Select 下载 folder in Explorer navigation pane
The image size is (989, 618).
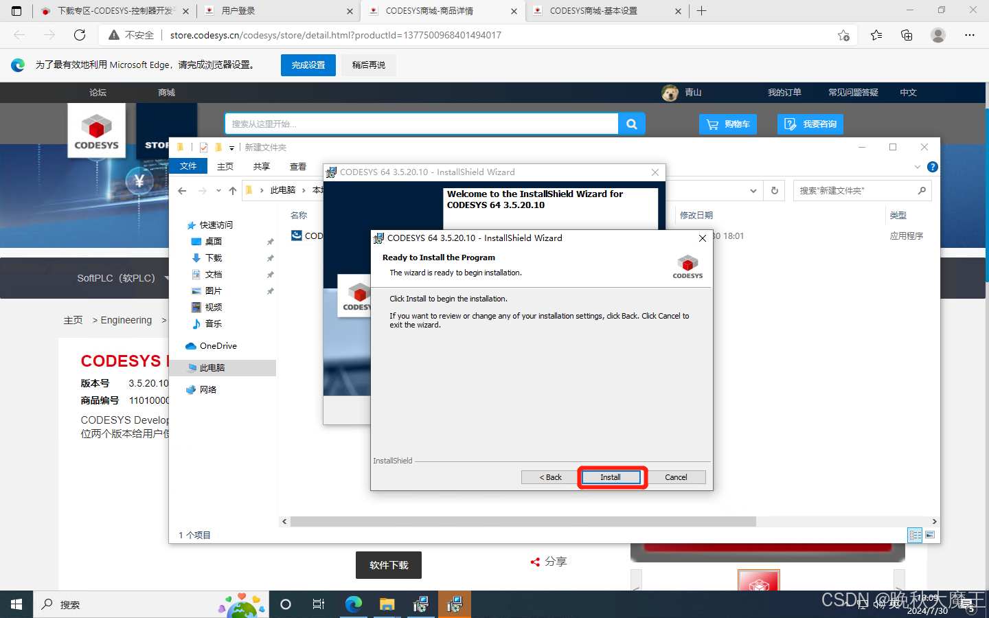point(213,258)
